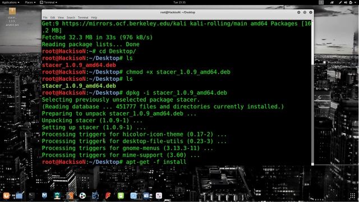Open the clock showing Tue 15:35

pyautogui.click(x=179, y=2)
